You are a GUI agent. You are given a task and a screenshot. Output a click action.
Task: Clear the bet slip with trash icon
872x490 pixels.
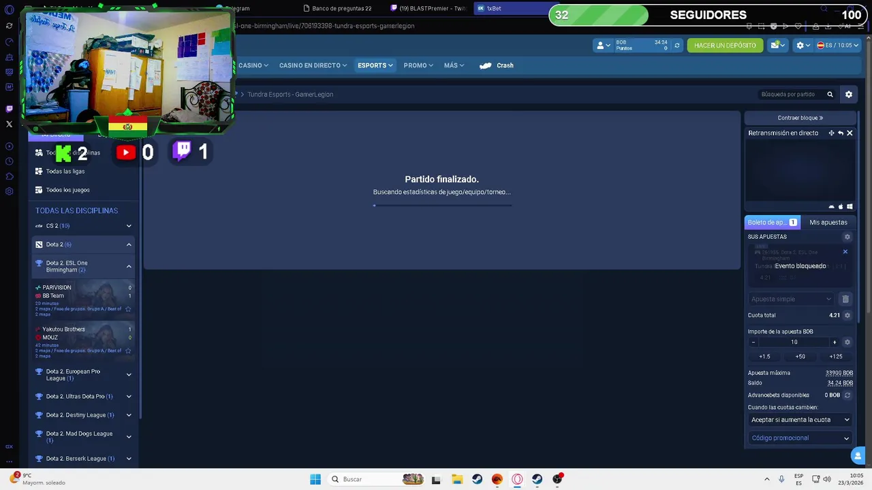point(845,299)
